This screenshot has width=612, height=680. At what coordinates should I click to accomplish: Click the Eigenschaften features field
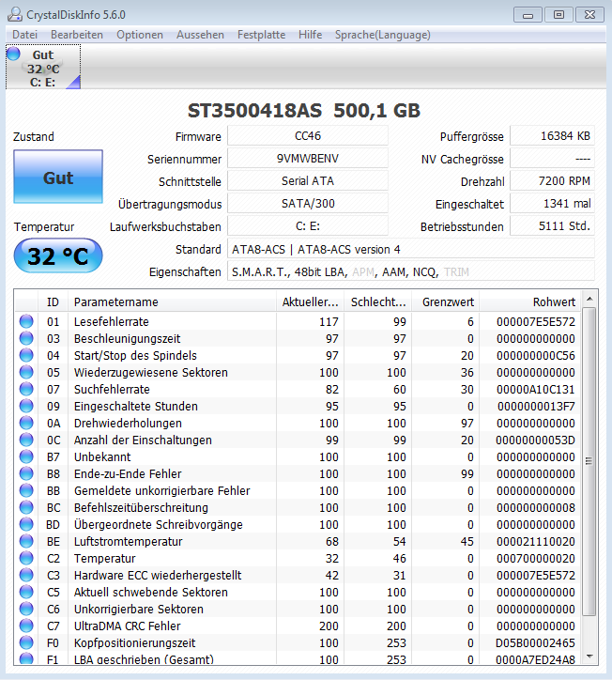coord(411,272)
